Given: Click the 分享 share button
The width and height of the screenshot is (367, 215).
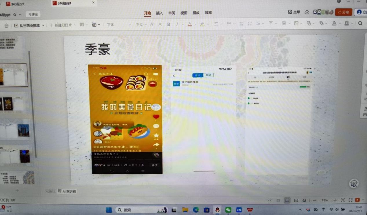Looking at the screenshot, I should (343, 12).
